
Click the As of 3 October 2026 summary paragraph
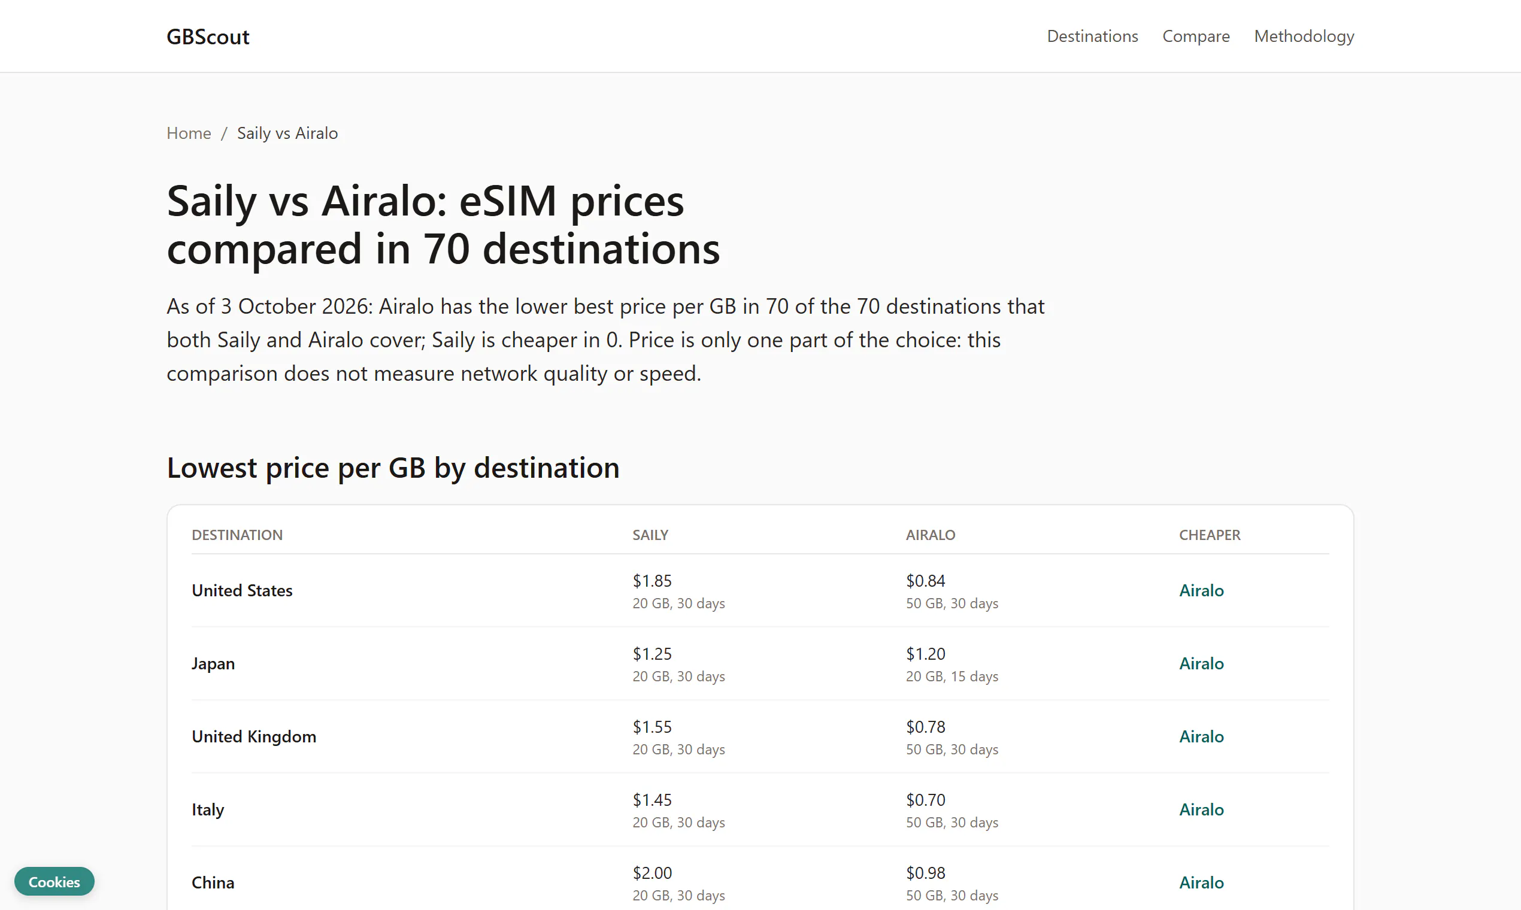605,339
